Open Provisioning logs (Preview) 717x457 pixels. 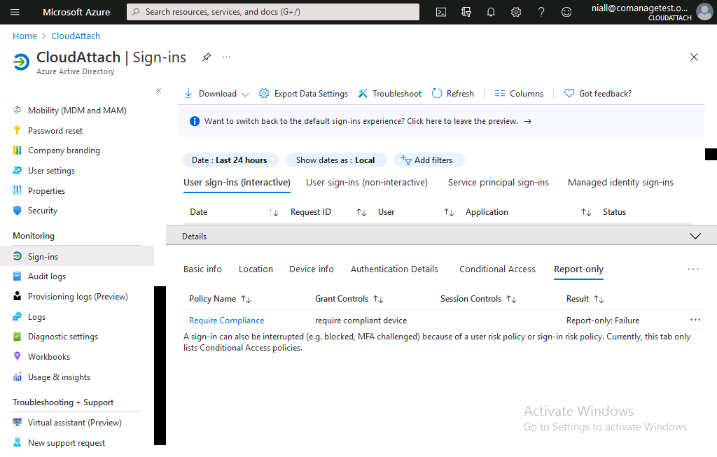pyautogui.click(x=78, y=297)
